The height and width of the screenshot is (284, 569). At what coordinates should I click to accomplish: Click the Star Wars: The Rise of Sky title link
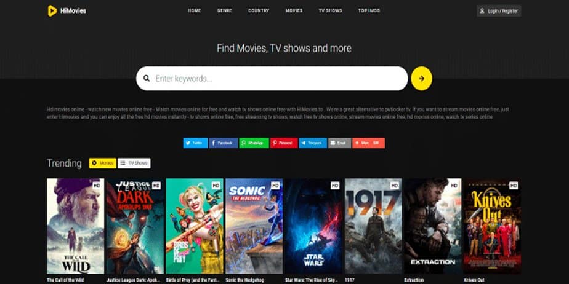tap(312, 280)
